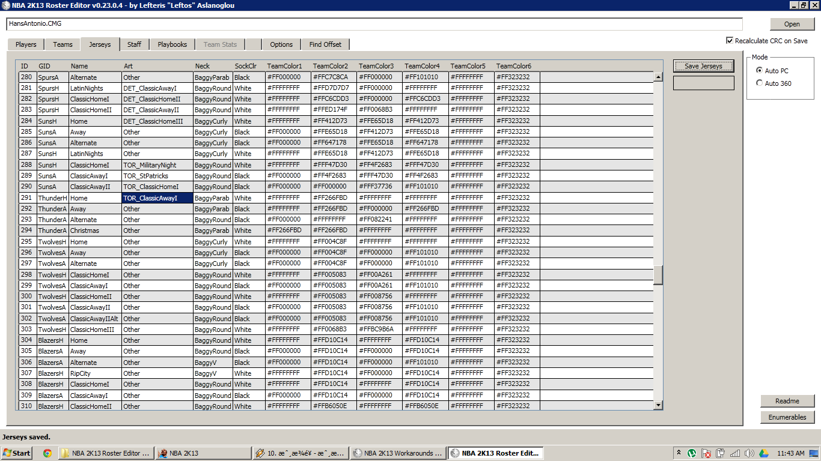Select the Auto PC mode

[760, 70]
